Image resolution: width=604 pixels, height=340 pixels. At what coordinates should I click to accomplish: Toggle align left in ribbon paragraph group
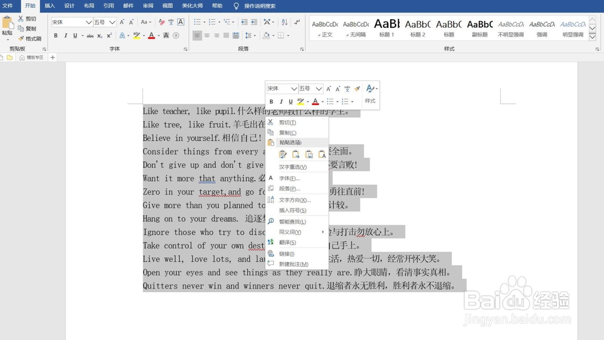198,36
